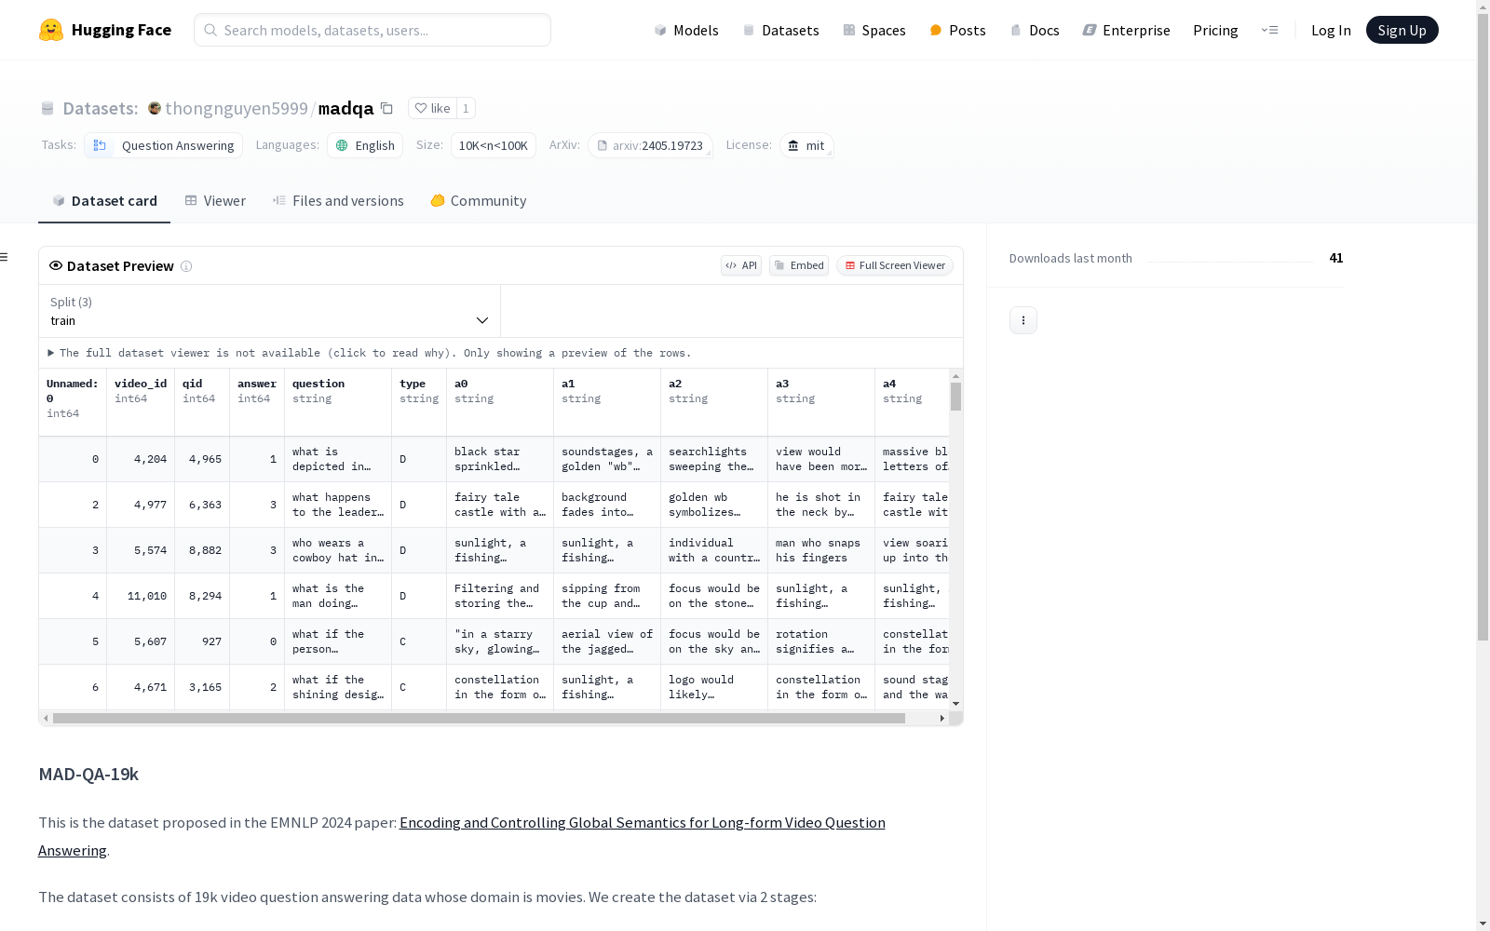
Task: Click the Dataset Preview info icon
Action: coord(186,266)
